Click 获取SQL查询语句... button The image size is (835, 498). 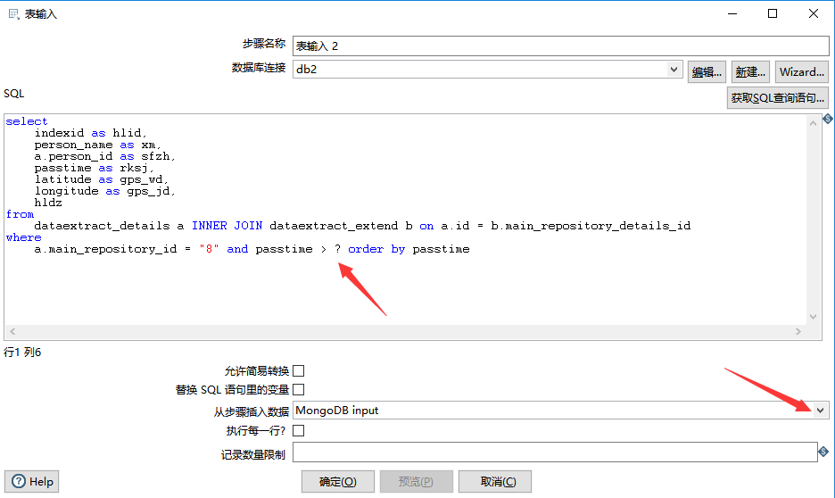[778, 98]
